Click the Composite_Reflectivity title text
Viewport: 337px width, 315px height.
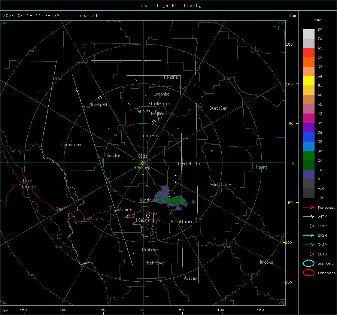168,6
